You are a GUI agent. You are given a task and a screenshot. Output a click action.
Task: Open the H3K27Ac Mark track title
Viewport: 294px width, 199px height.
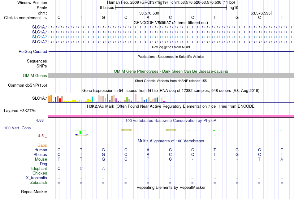point(171,106)
